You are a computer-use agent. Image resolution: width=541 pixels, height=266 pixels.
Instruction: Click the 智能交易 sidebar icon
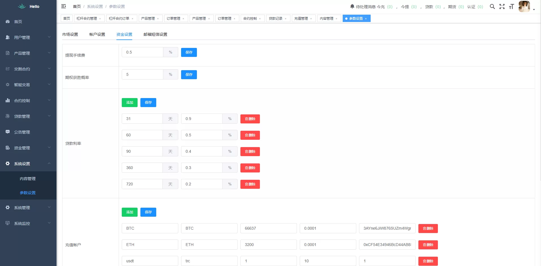[x=8, y=85]
